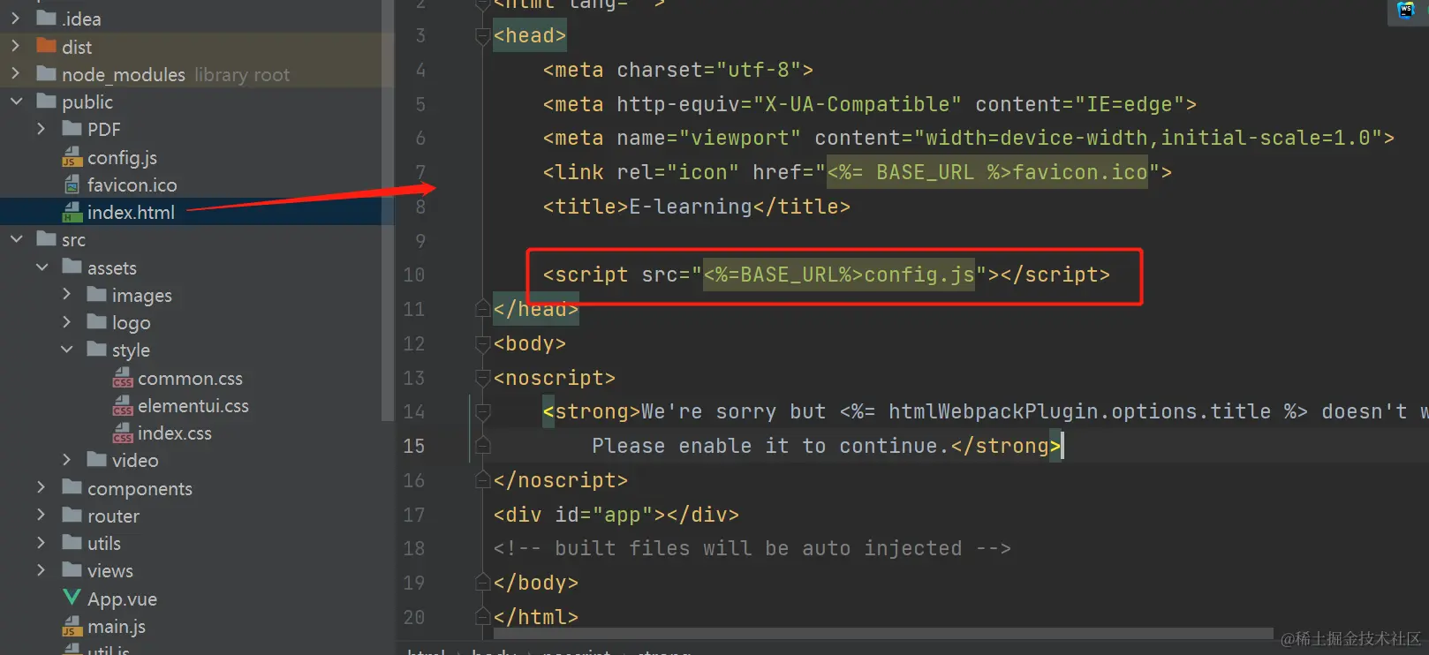Fold the head tag at line 3
The height and width of the screenshot is (655, 1429).
pyautogui.click(x=482, y=35)
